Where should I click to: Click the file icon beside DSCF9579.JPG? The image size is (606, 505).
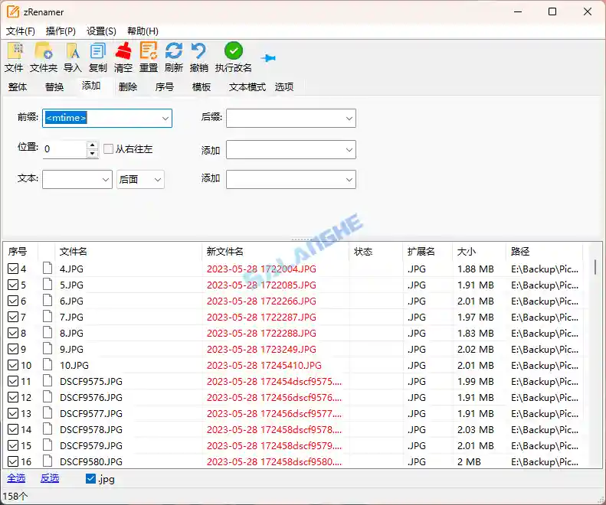click(x=47, y=445)
